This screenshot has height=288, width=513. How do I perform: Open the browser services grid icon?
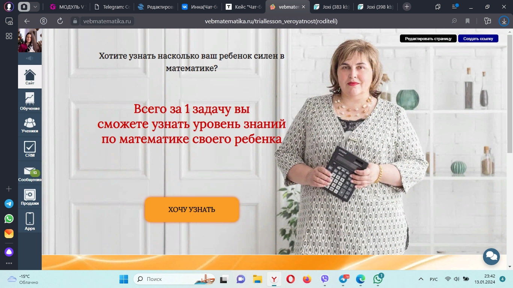click(9, 36)
